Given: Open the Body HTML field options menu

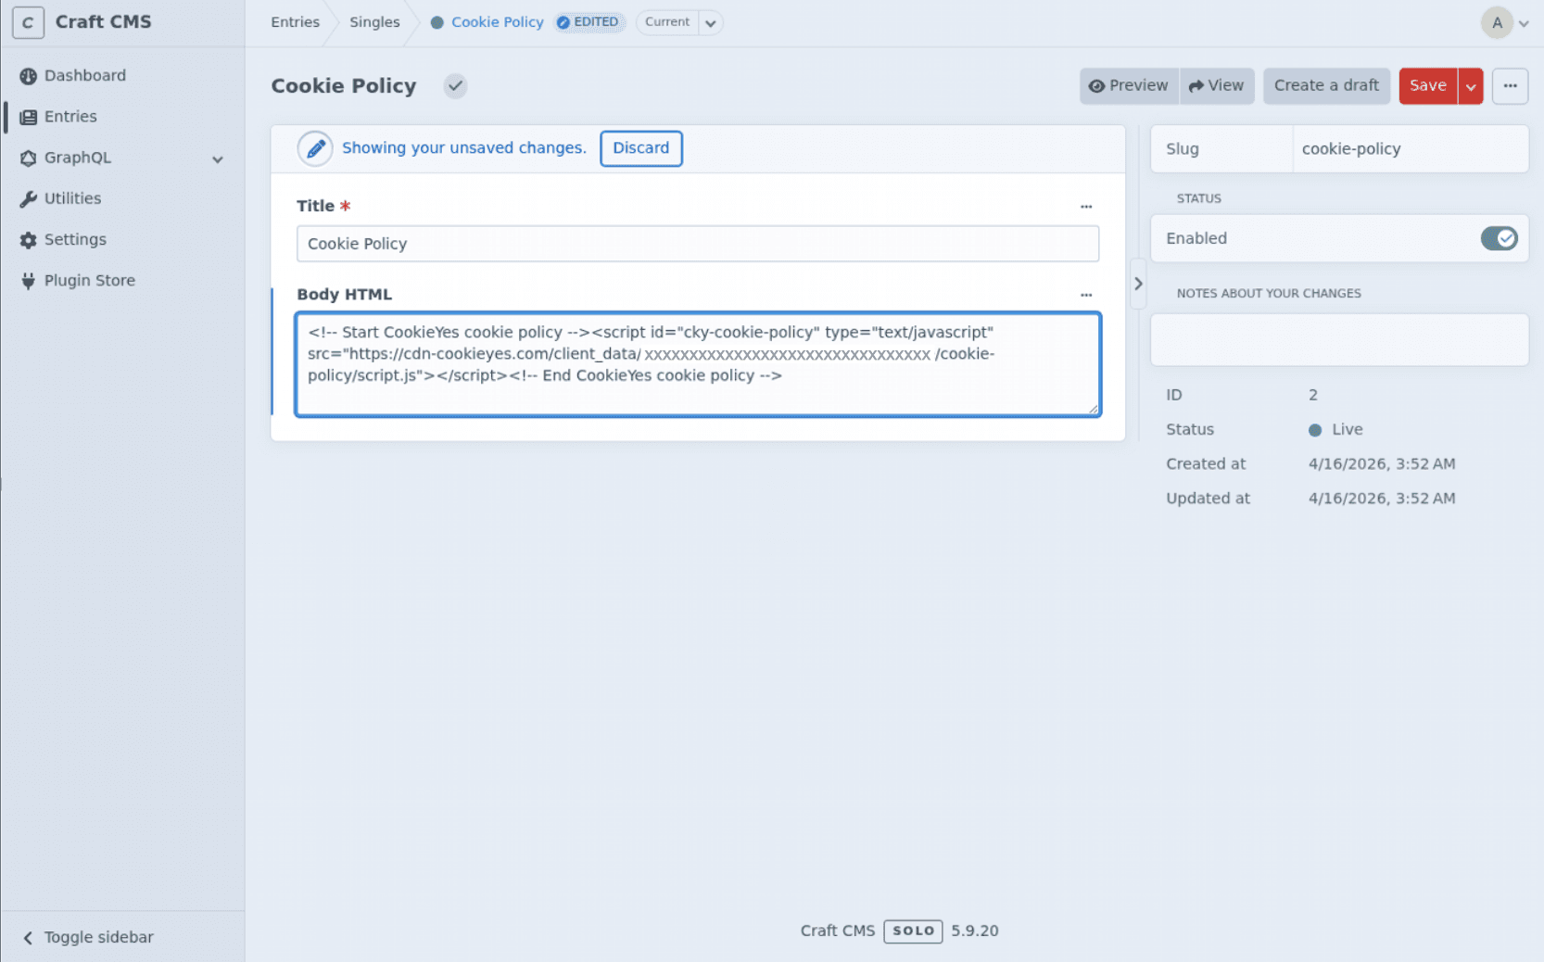Looking at the screenshot, I should [1086, 295].
